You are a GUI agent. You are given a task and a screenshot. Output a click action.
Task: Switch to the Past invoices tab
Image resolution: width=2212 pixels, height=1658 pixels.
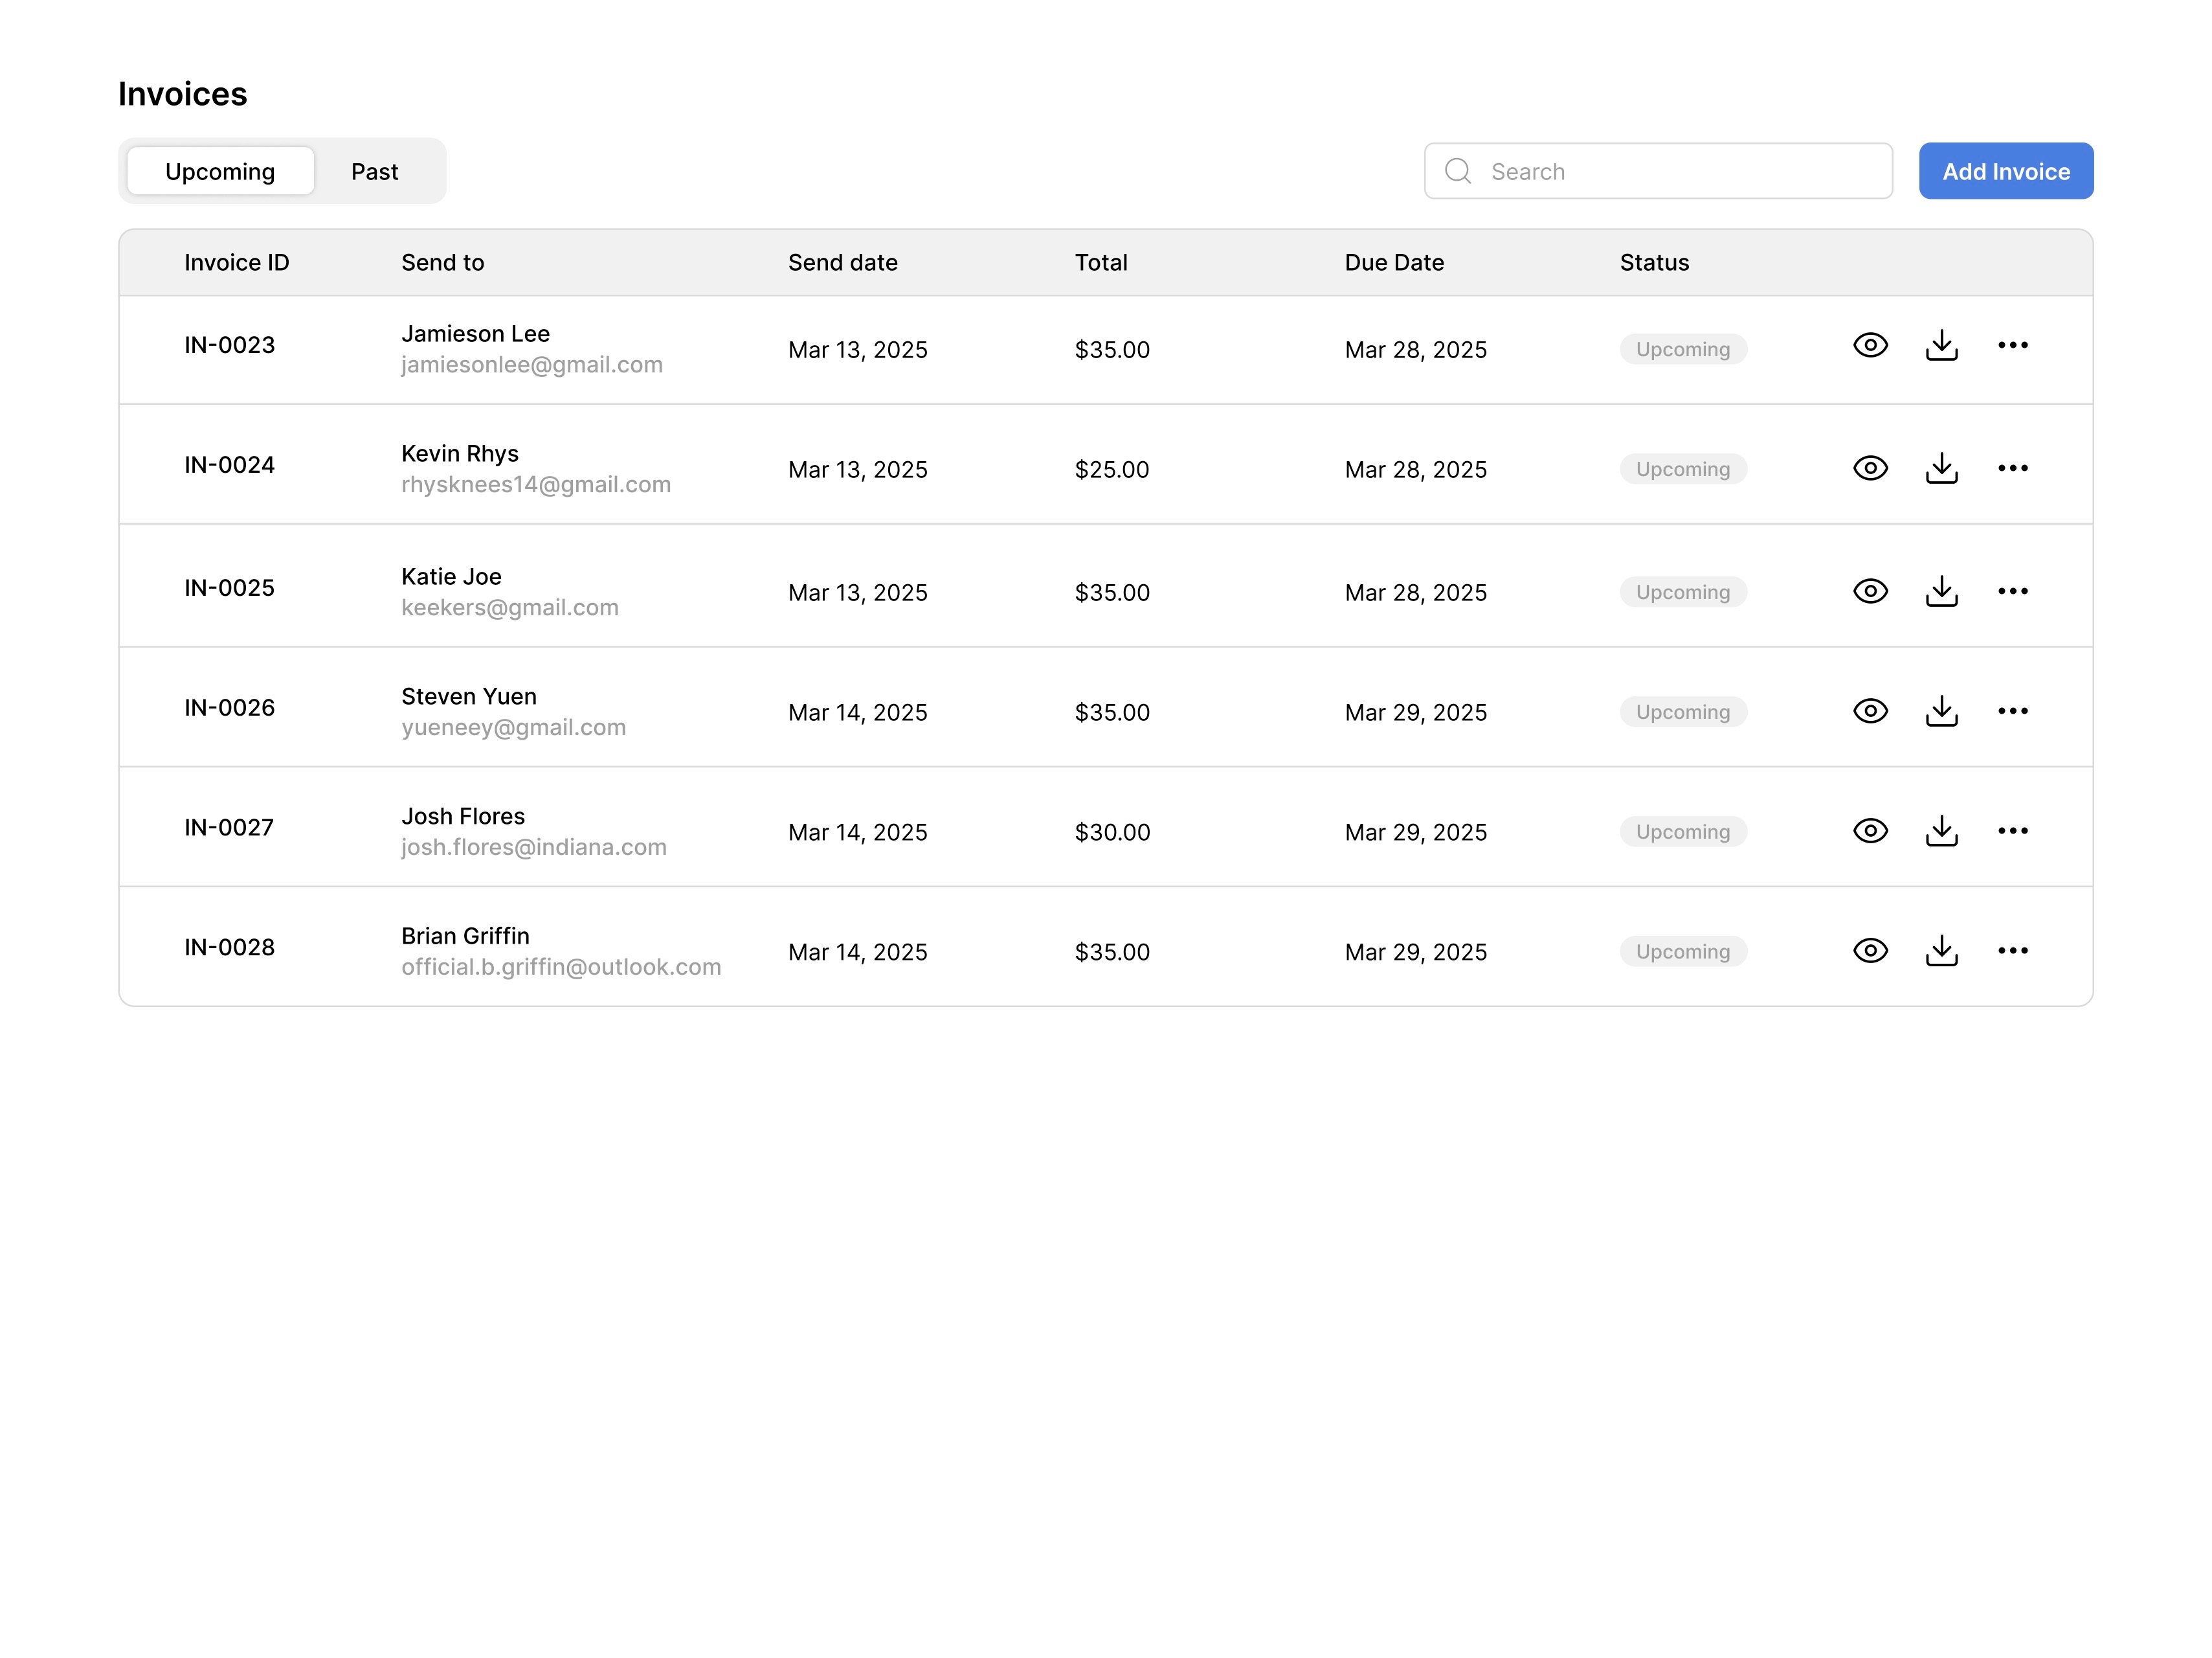coord(375,171)
